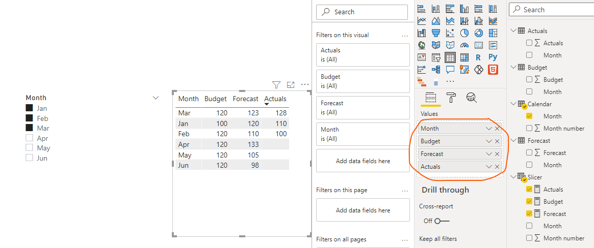The width and height of the screenshot is (594, 248).
Task: Open the Month slicer header chevron
Action: pyautogui.click(x=156, y=98)
